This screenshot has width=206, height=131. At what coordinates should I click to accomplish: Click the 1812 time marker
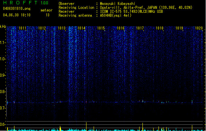click(x=42, y=28)
